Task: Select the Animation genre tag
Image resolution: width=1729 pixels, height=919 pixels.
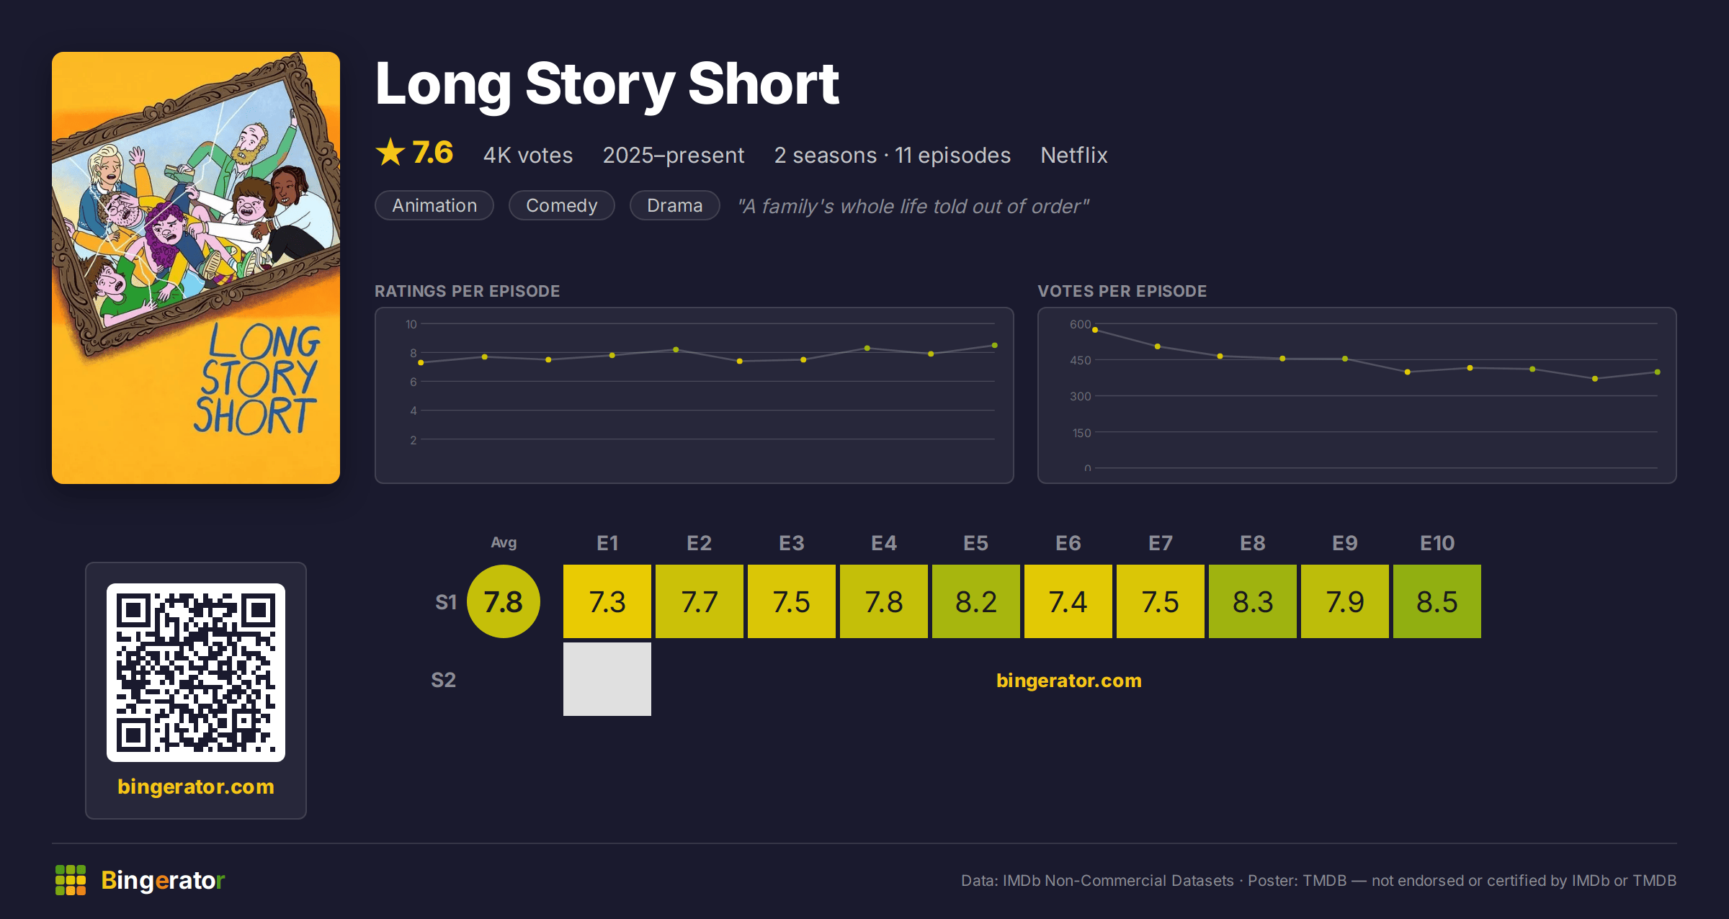Action: 434,205
